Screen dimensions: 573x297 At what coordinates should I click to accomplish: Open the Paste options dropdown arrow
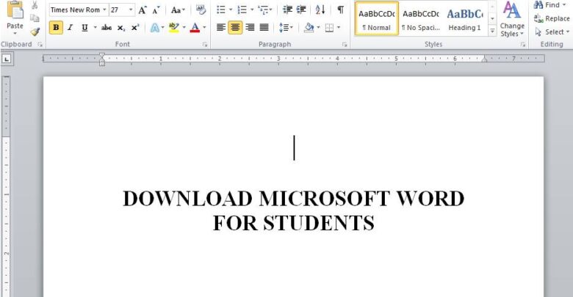tap(15, 34)
